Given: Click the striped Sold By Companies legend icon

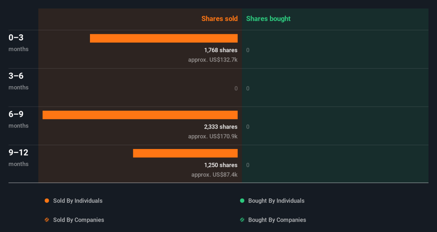Looking at the screenshot, I should 47,220.
